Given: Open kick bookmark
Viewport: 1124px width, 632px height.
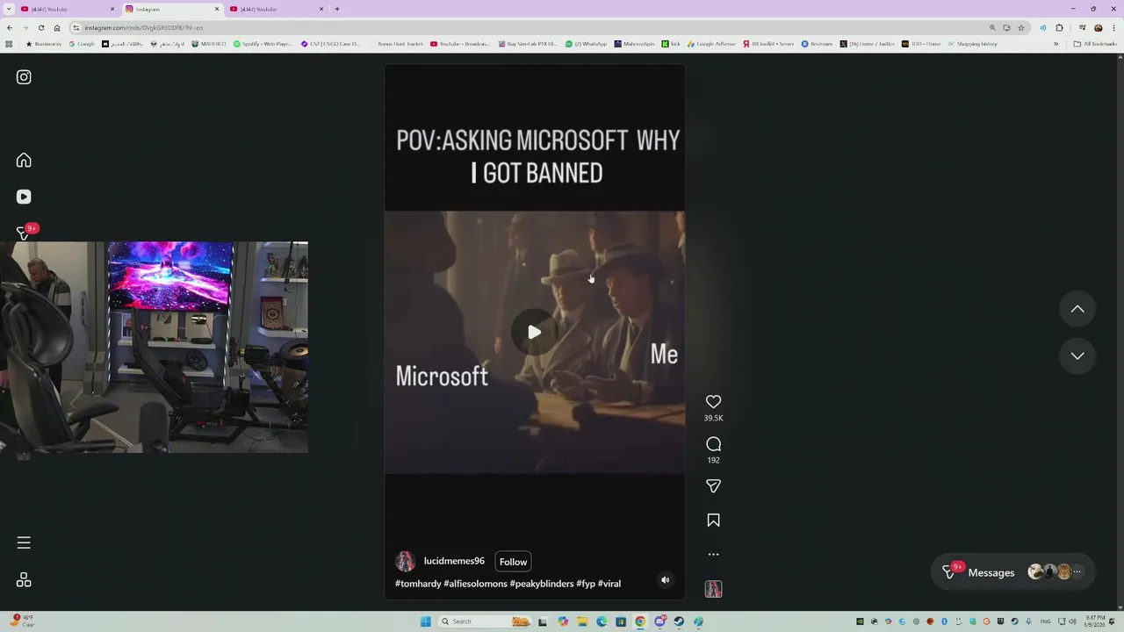Looking at the screenshot, I should tap(671, 44).
